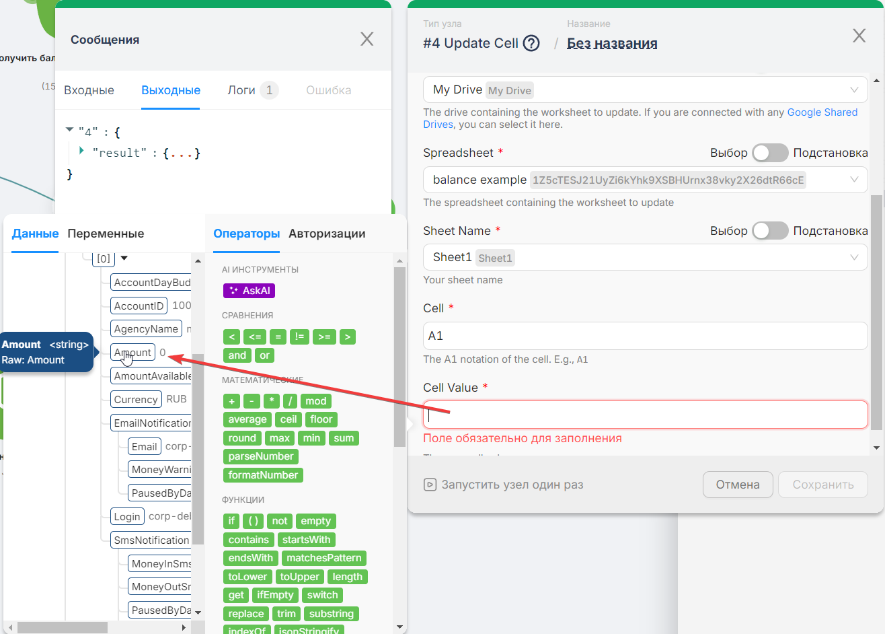Insert the division operator
Viewport: 885px width, 634px height.
coord(290,401)
